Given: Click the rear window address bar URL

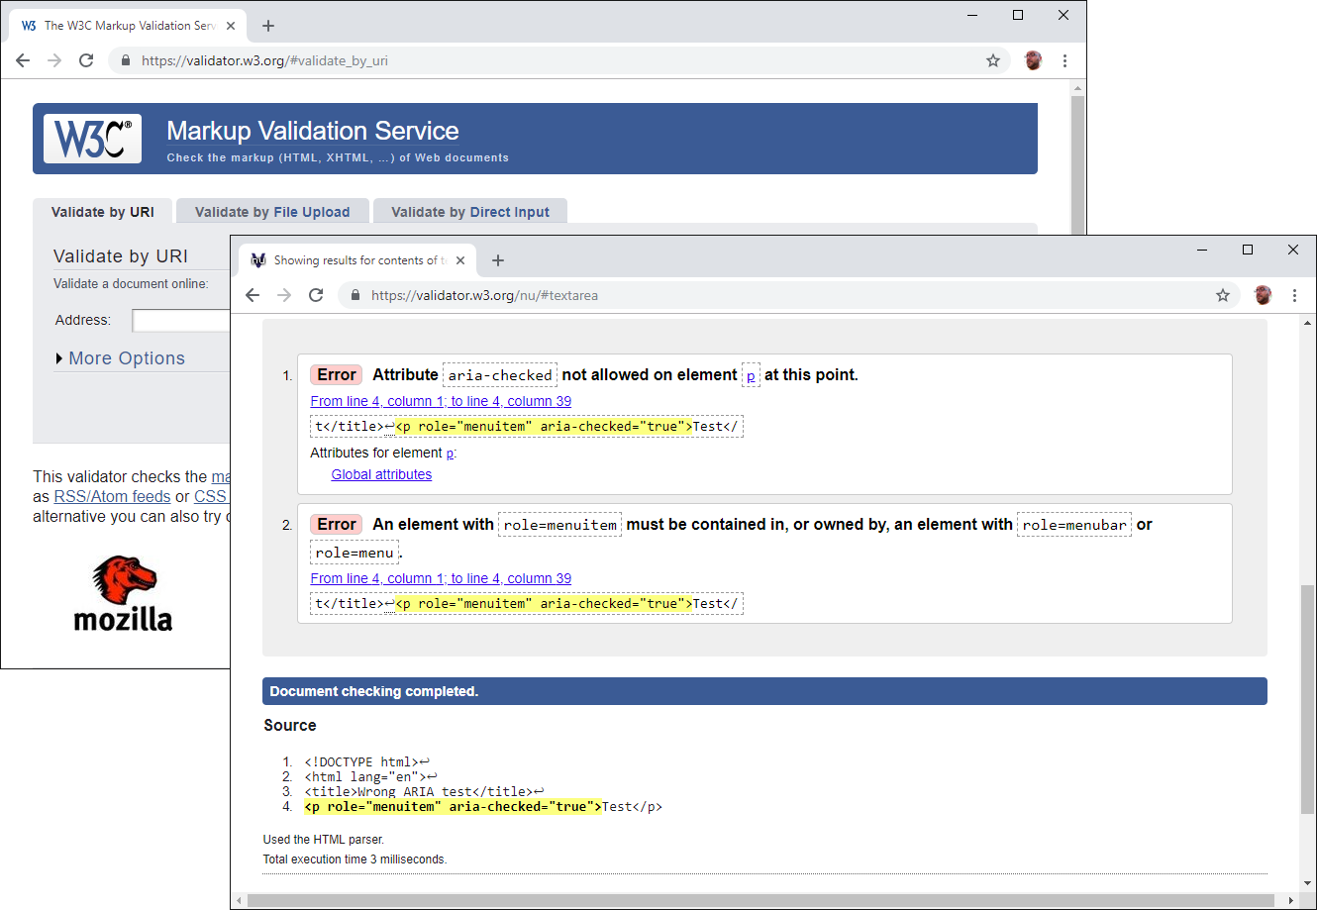Looking at the screenshot, I should [264, 60].
